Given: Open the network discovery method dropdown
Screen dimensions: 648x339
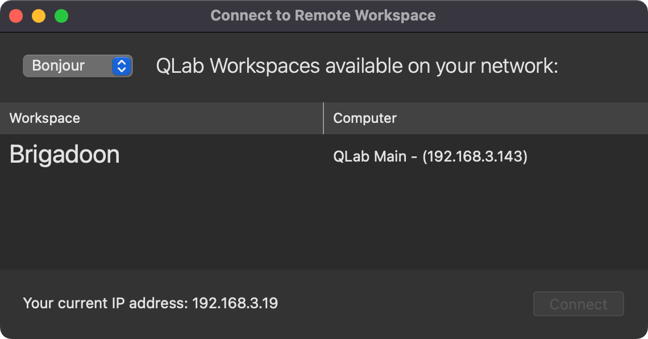Looking at the screenshot, I should click(x=77, y=66).
